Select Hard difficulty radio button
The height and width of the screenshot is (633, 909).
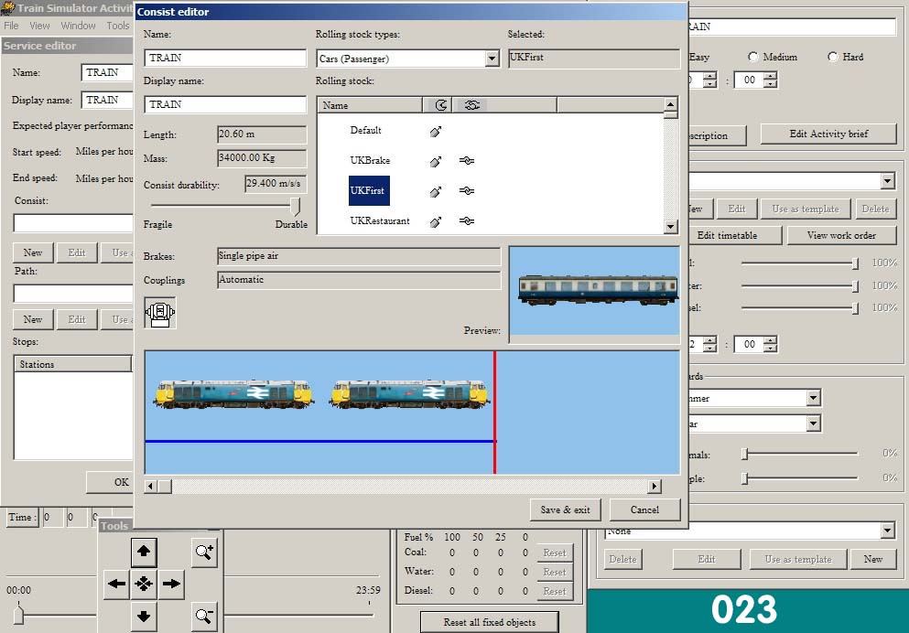coord(832,57)
